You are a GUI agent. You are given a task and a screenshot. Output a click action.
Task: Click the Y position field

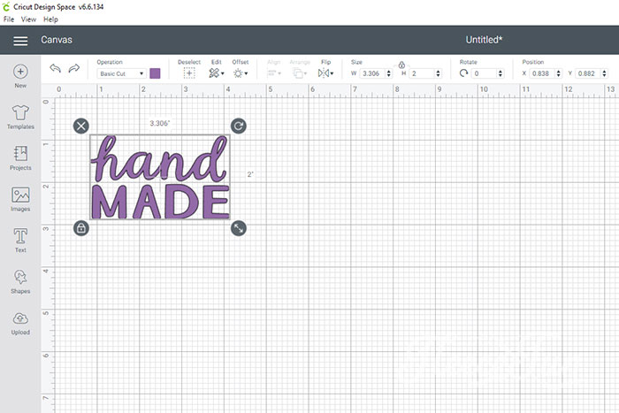tap(588, 73)
